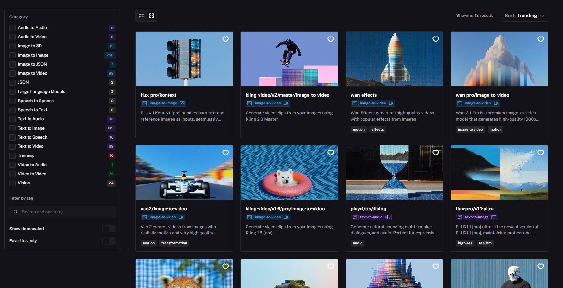The height and width of the screenshot is (288, 563).
Task: Favorite the wan-effects model card
Action: coord(436,39)
